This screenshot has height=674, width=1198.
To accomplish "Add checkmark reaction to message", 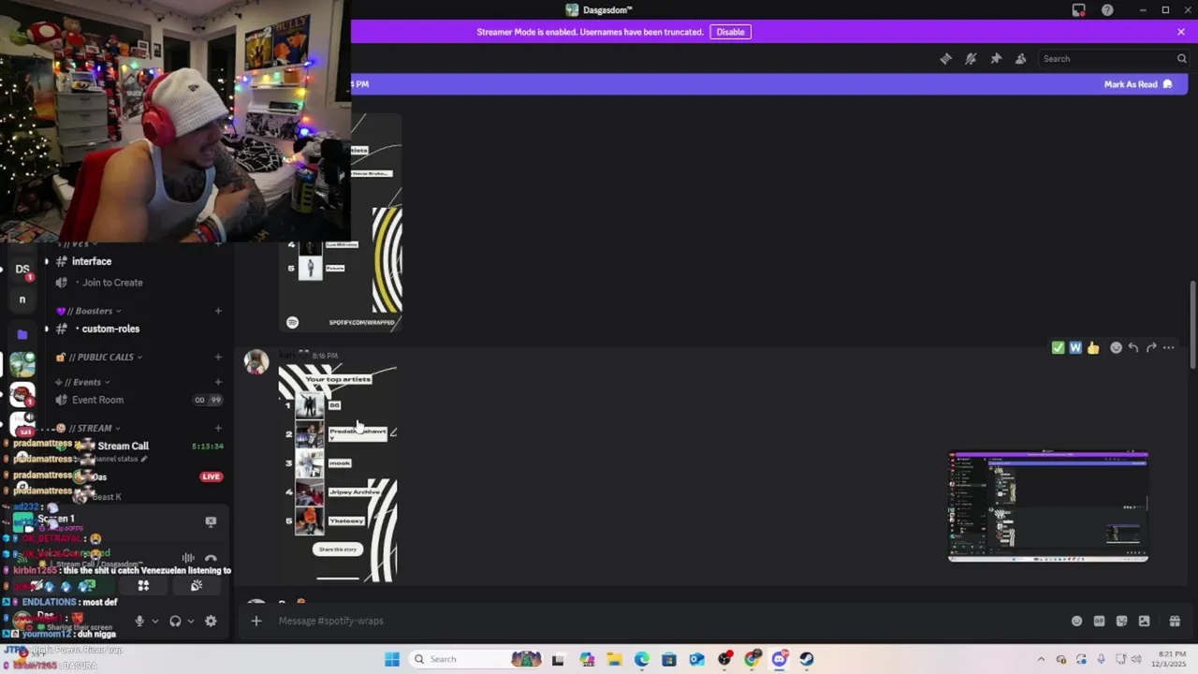I will click(x=1058, y=347).
